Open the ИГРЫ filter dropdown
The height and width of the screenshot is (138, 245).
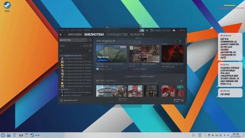click(x=70, y=46)
